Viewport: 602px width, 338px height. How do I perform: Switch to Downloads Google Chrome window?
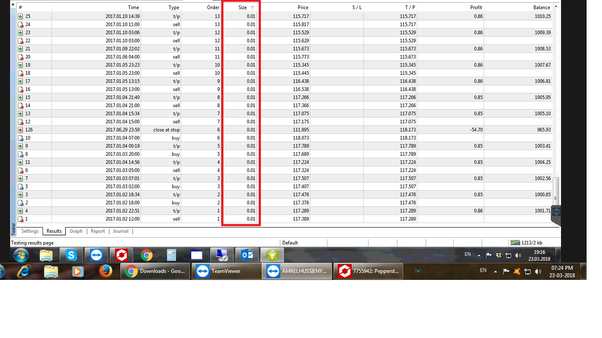click(x=155, y=271)
